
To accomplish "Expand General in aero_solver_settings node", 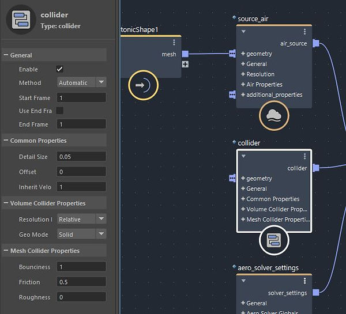I will 243,303.
